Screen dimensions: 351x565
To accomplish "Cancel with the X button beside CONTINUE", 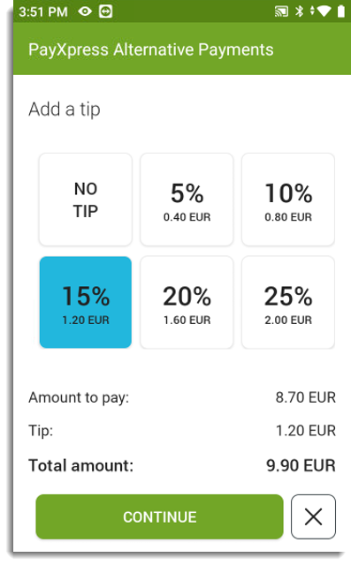I will pyautogui.click(x=314, y=516).
